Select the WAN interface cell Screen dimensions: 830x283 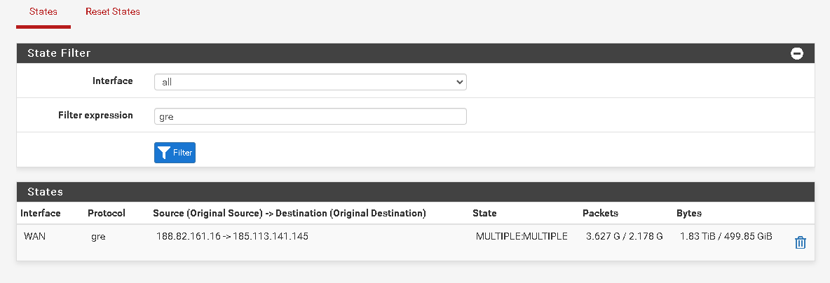point(34,237)
